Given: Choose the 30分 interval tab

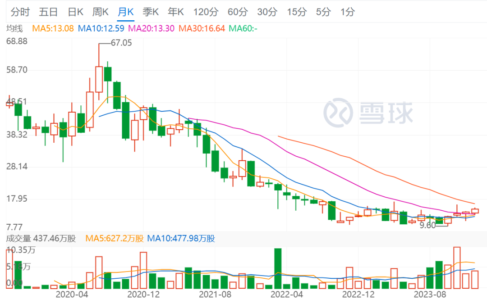Looking at the screenshot, I should click(x=267, y=12).
